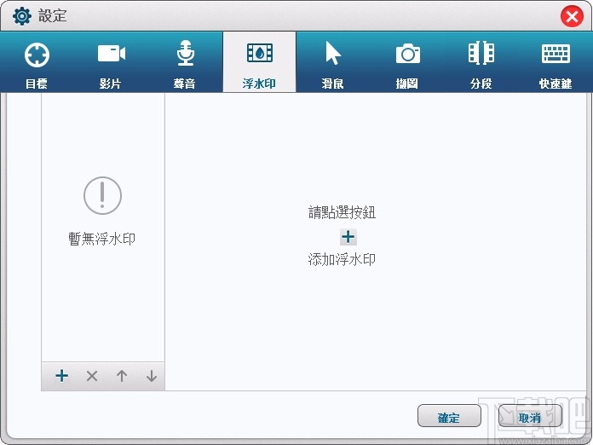Switch to the 影片 video tab
Image resolution: width=593 pixels, height=445 pixels.
pyautogui.click(x=111, y=62)
